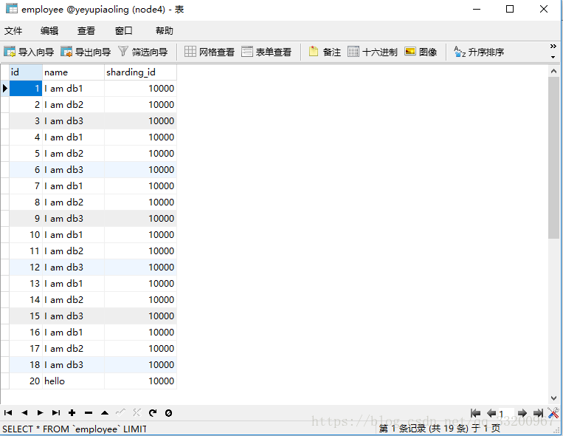The height and width of the screenshot is (436, 563).
Task: Toggle the 图像 image viewer
Action: coord(421,52)
